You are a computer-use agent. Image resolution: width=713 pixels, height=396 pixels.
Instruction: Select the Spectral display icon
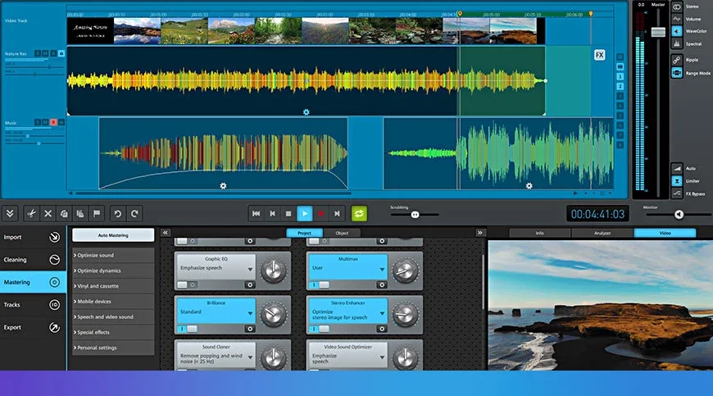[677, 43]
